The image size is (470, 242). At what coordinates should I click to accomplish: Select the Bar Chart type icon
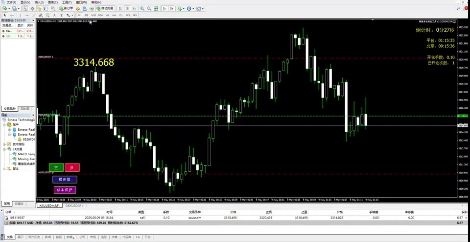point(120,9)
